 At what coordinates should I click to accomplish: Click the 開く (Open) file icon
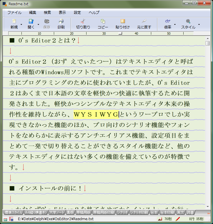click(31, 21)
